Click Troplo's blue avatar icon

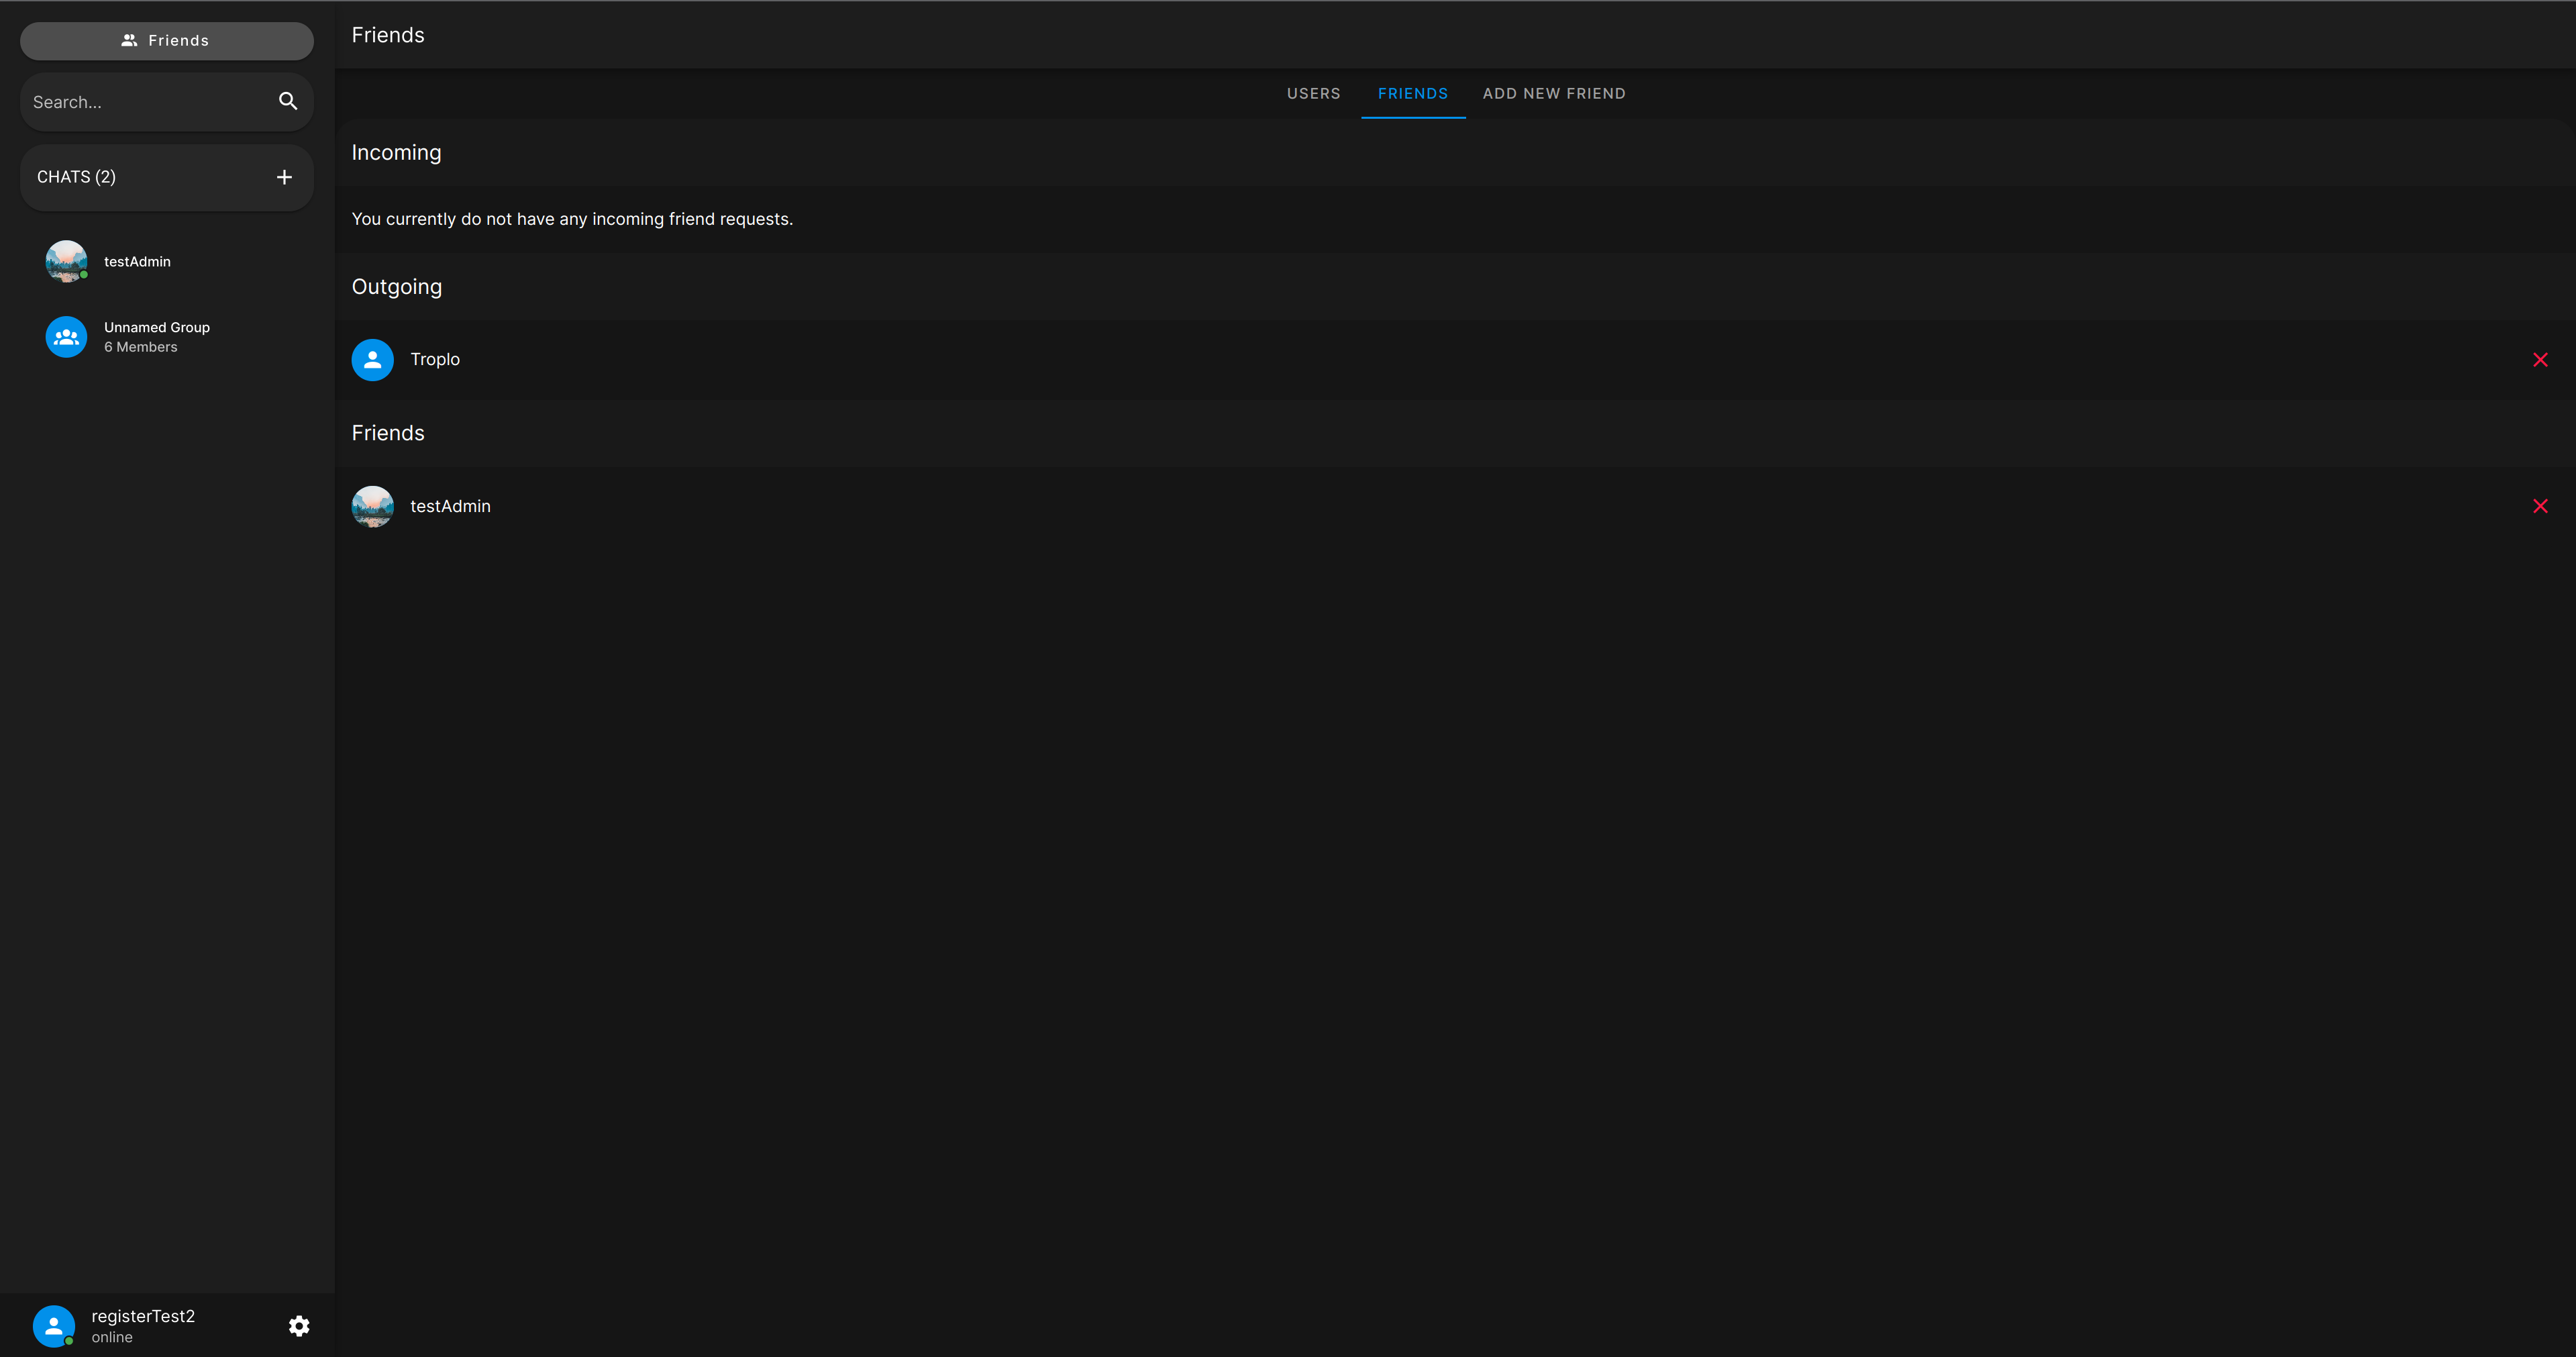click(372, 360)
